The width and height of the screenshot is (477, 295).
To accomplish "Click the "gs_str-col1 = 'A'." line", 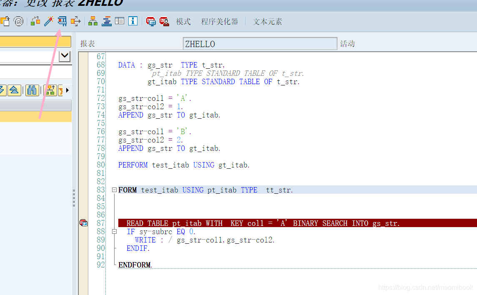I will (155, 98).
